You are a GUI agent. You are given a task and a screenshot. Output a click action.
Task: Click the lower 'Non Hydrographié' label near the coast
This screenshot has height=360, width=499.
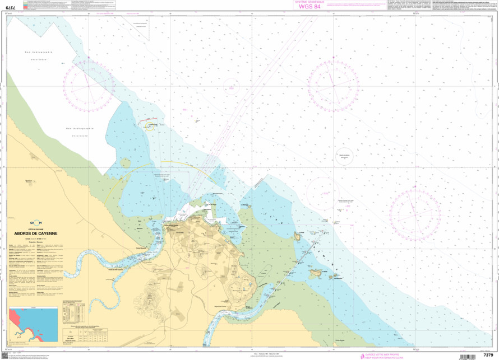pos(80,129)
